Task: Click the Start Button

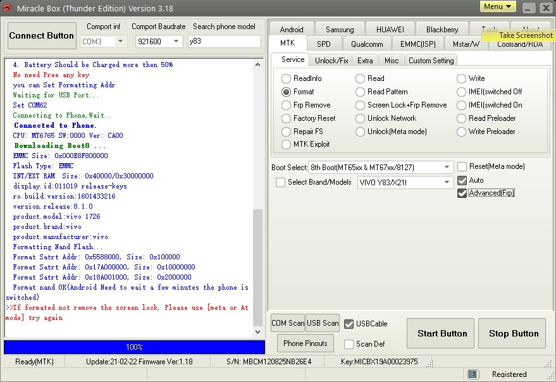Action: pos(440,333)
